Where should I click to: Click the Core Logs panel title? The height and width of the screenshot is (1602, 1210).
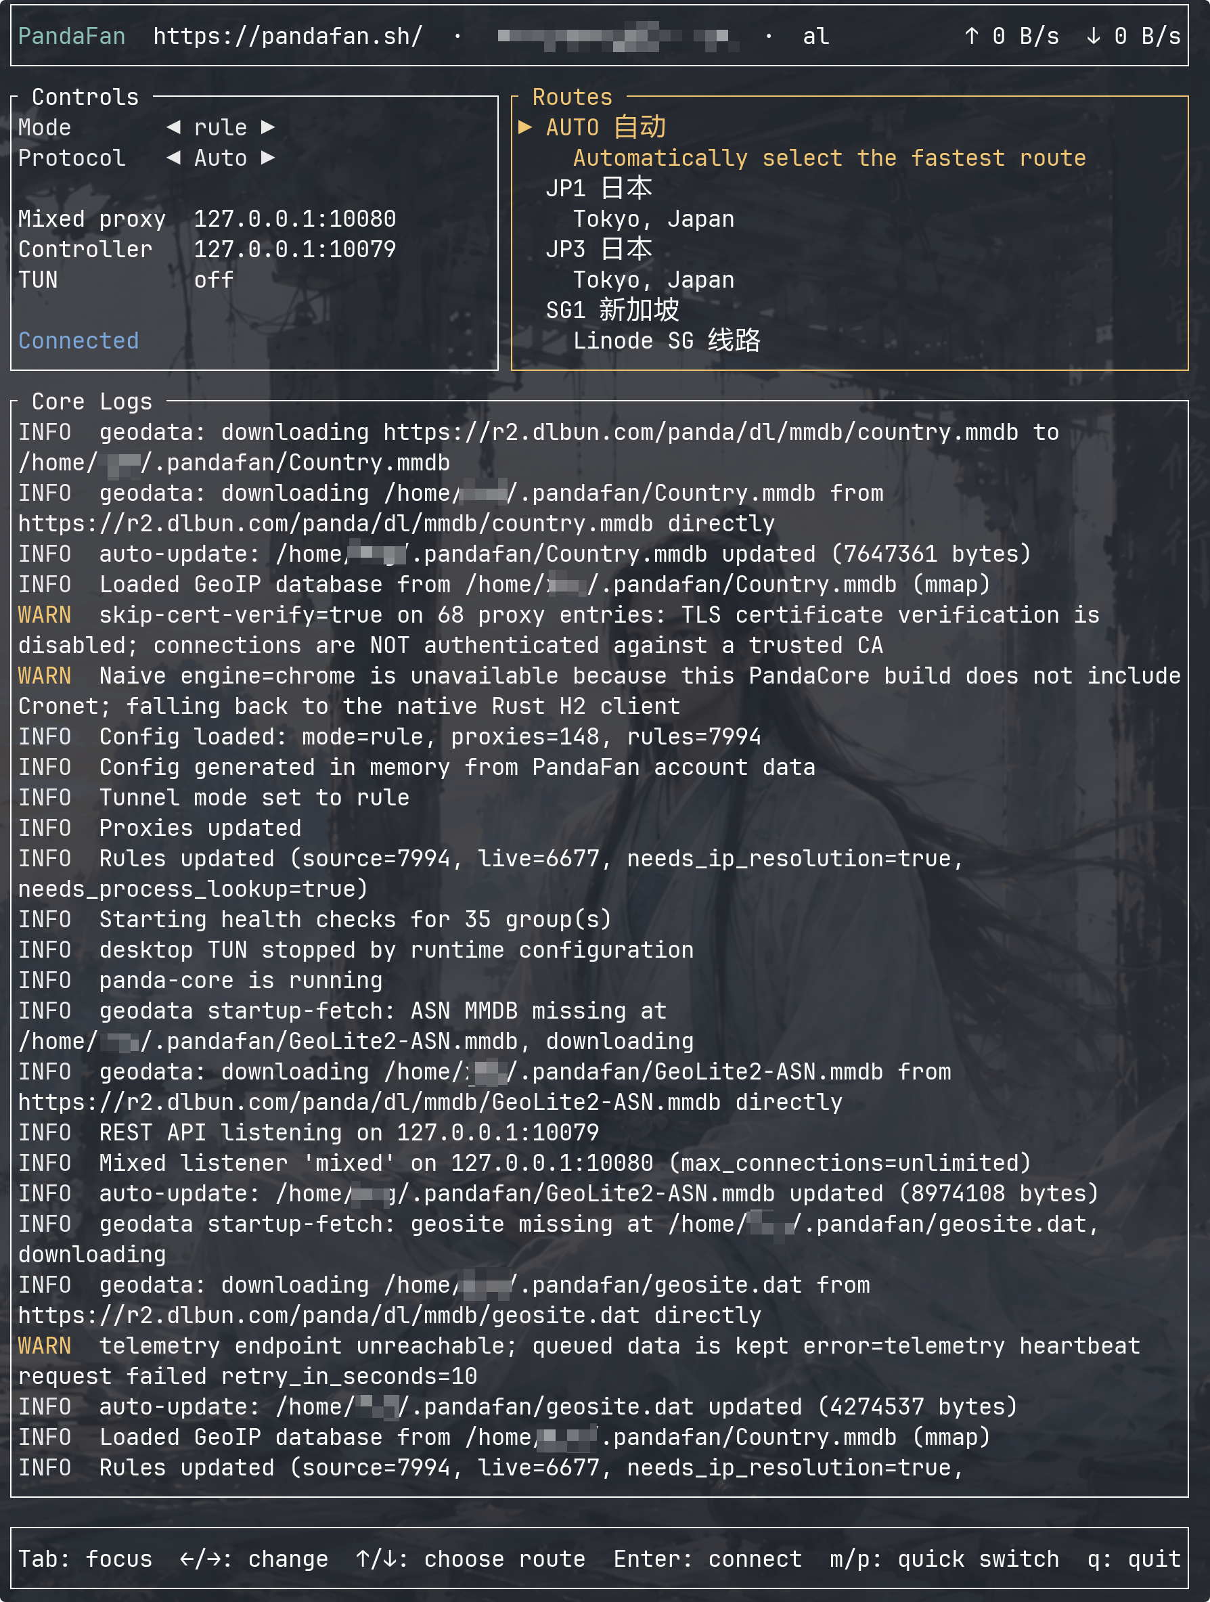click(x=92, y=401)
